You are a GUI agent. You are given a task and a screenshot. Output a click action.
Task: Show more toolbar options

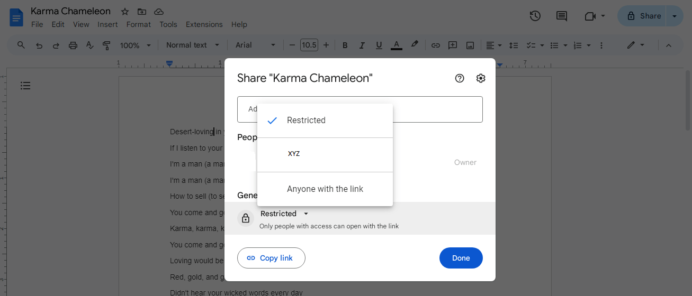pos(602,45)
